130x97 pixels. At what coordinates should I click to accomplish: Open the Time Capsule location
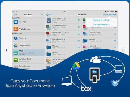28,67
